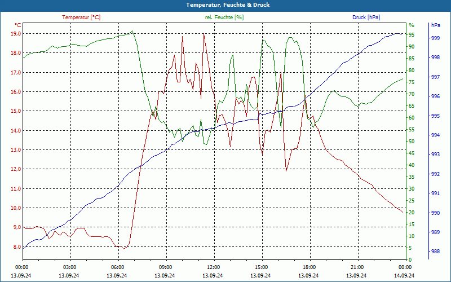Screen dimensions: 451x282
Task: Click the '0' humidity axis value
Action: click(410, 260)
